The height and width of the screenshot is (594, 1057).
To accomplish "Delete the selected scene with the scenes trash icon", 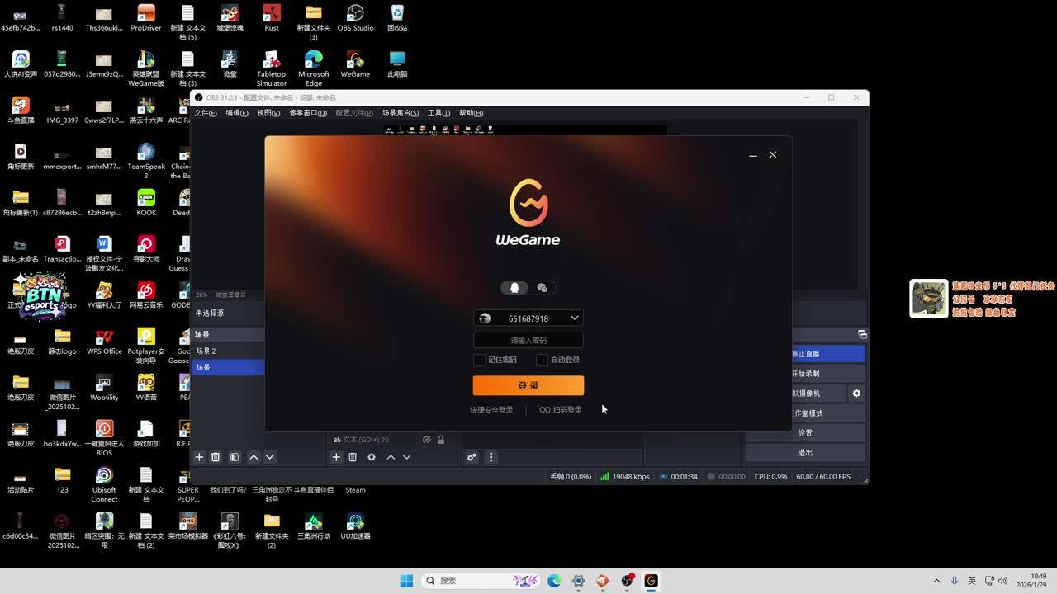I will [216, 457].
